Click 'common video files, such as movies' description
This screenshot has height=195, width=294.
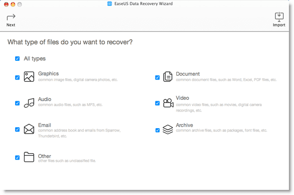[219, 108]
